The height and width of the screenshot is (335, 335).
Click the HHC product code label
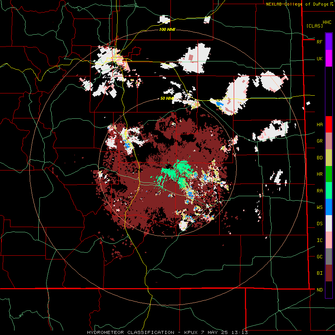tap(327, 22)
